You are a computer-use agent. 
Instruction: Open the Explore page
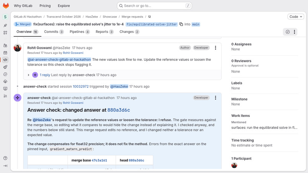64,6
